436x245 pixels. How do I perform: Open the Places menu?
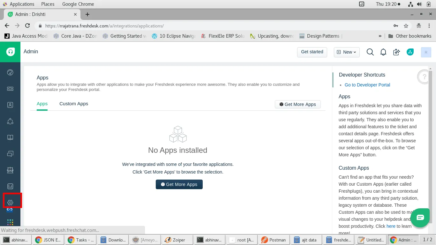[x=48, y=4]
